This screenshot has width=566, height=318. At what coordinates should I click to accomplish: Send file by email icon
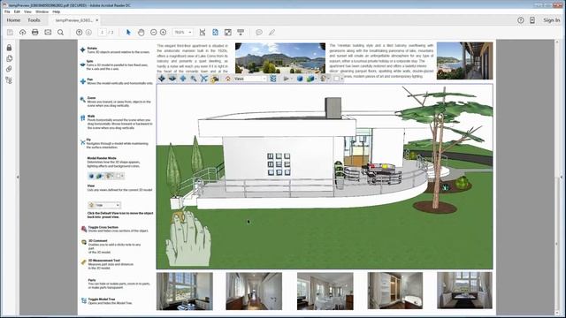(48, 33)
